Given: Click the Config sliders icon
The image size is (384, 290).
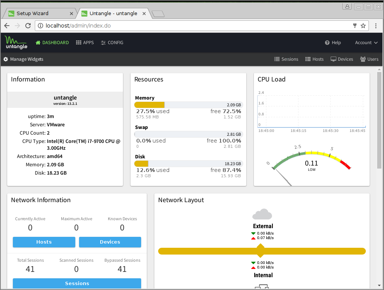Looking at the screenshot, I should pyautogui.click(x=103, y=43).
